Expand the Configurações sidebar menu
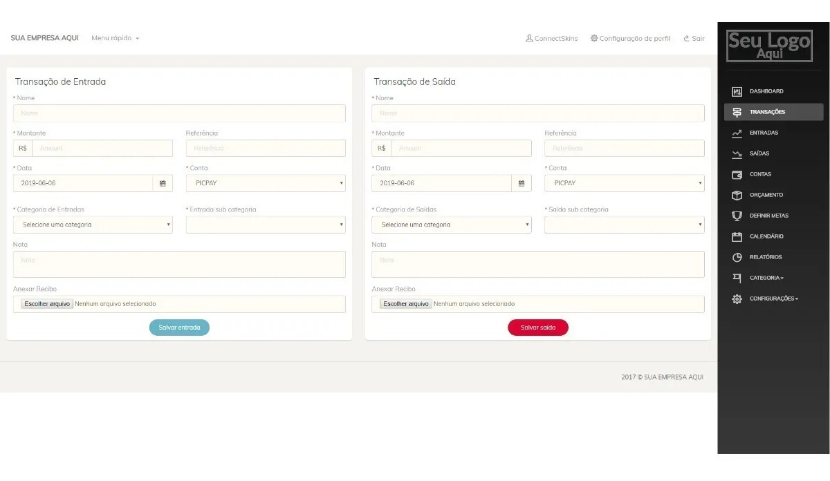Viewport: 830px width, 481px height. [774, 299]
